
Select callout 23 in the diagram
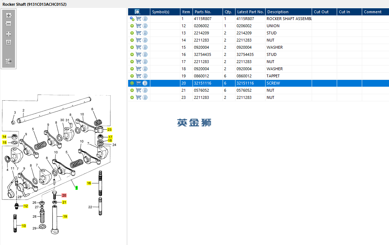[x=110, y=130]
